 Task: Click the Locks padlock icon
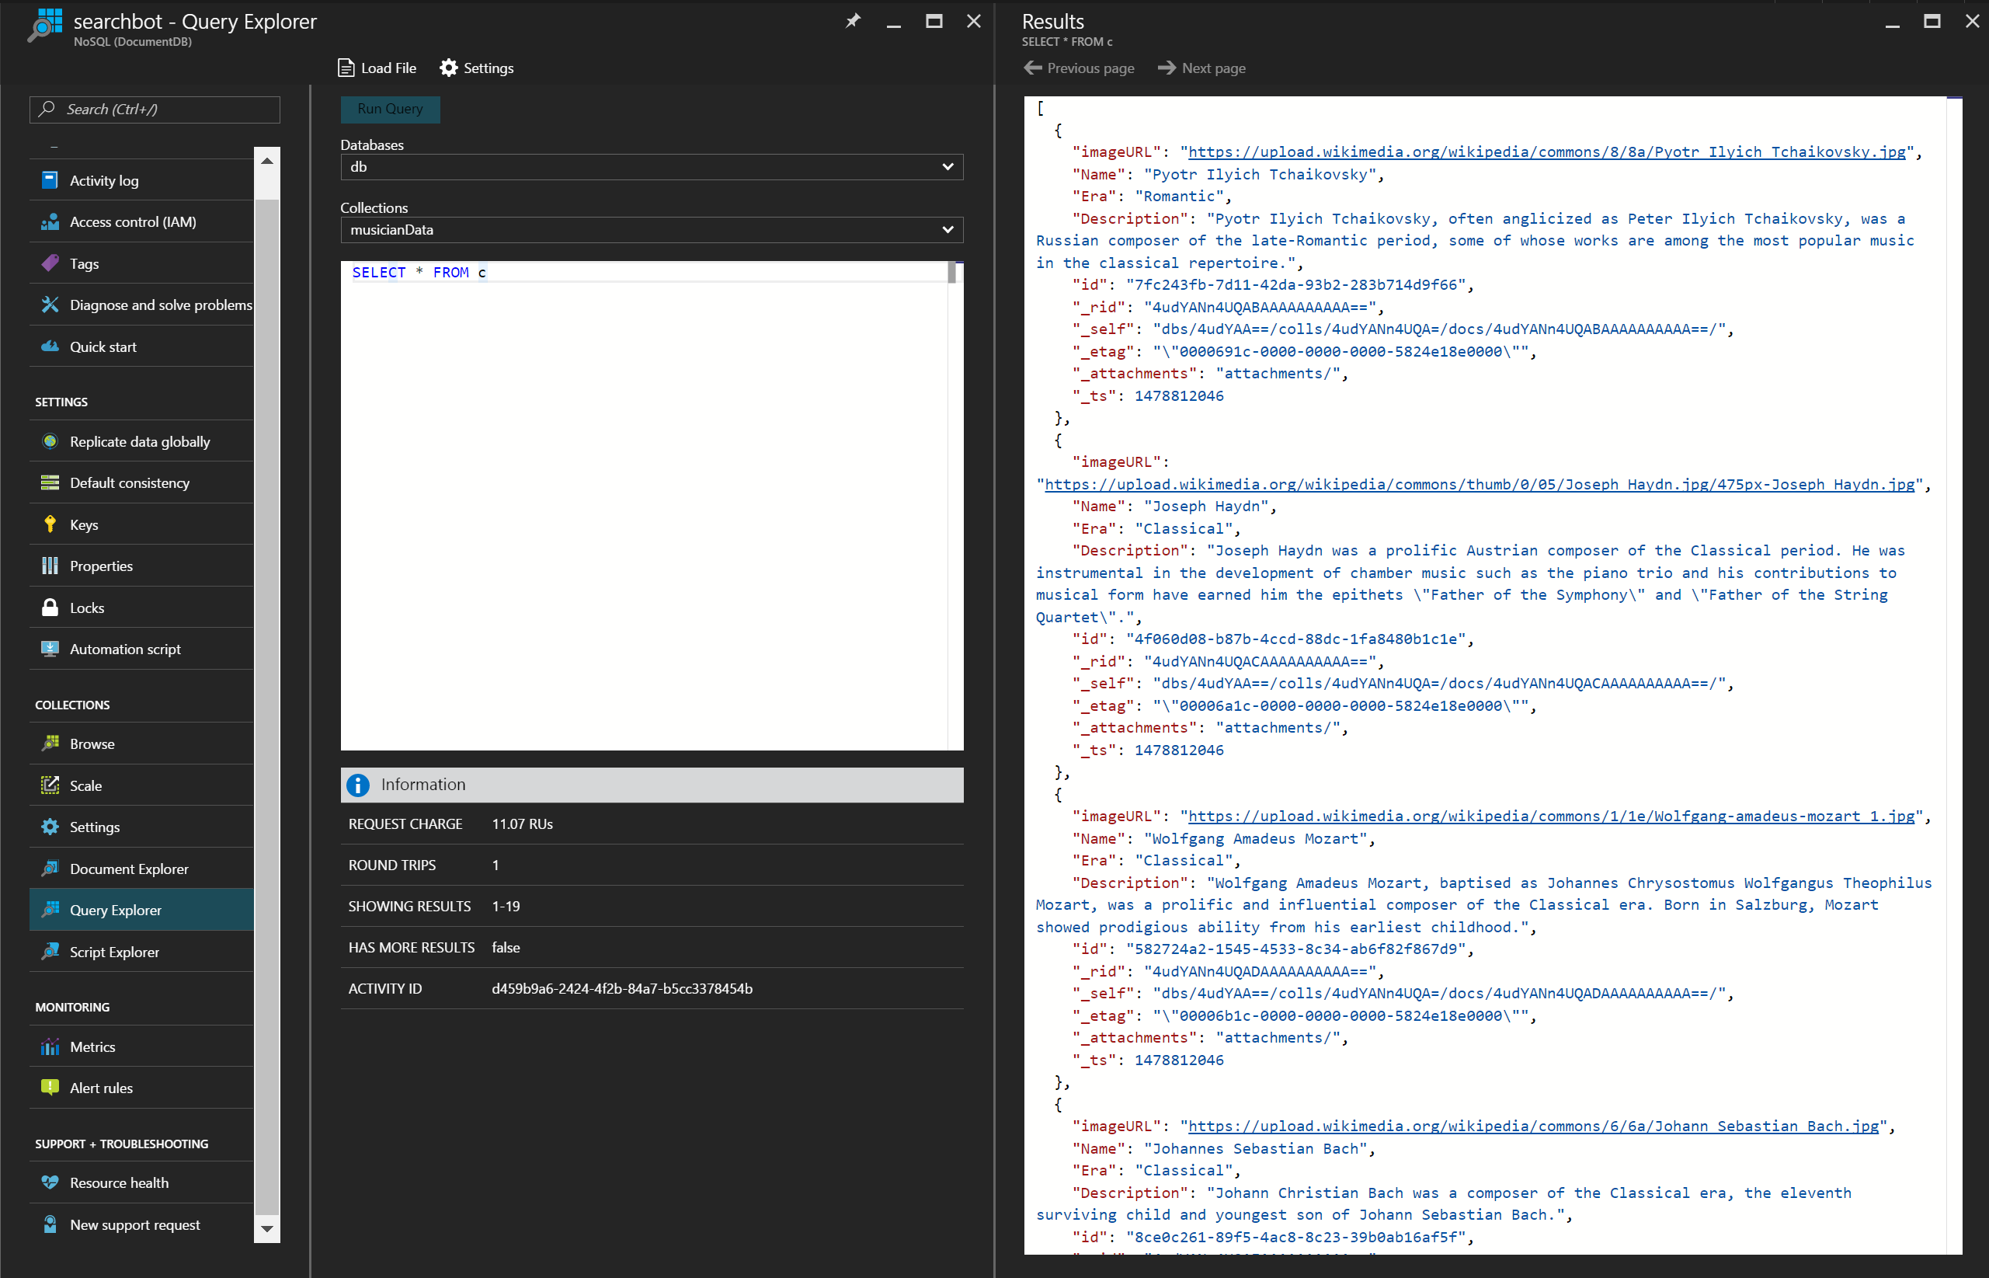pos(50,608)
